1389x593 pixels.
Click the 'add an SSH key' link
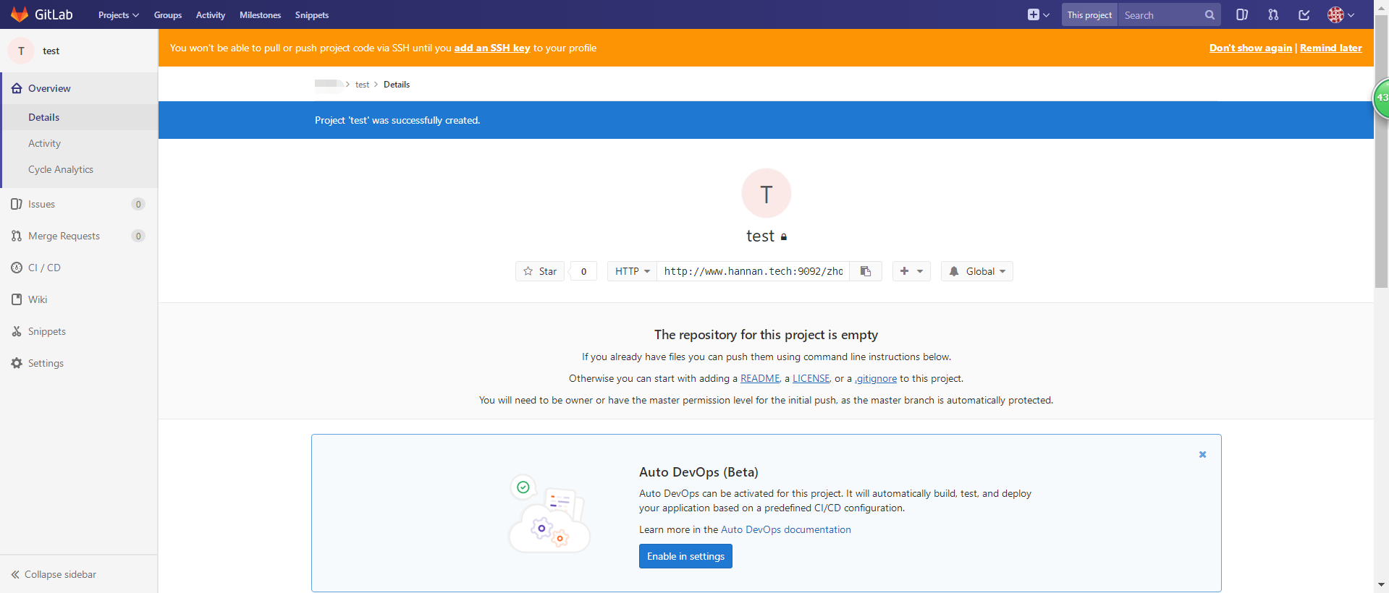(x=492, y=48)
